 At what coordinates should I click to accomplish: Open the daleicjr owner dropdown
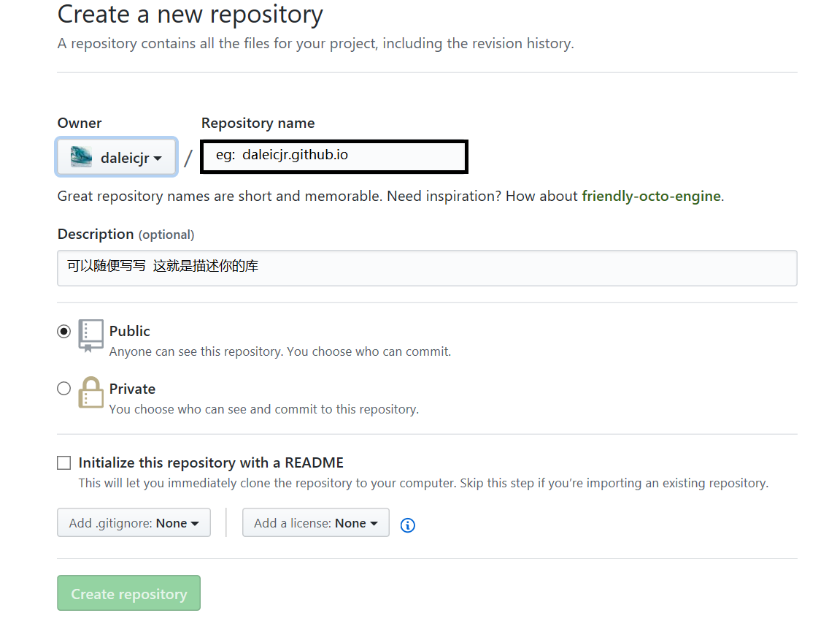116,157
